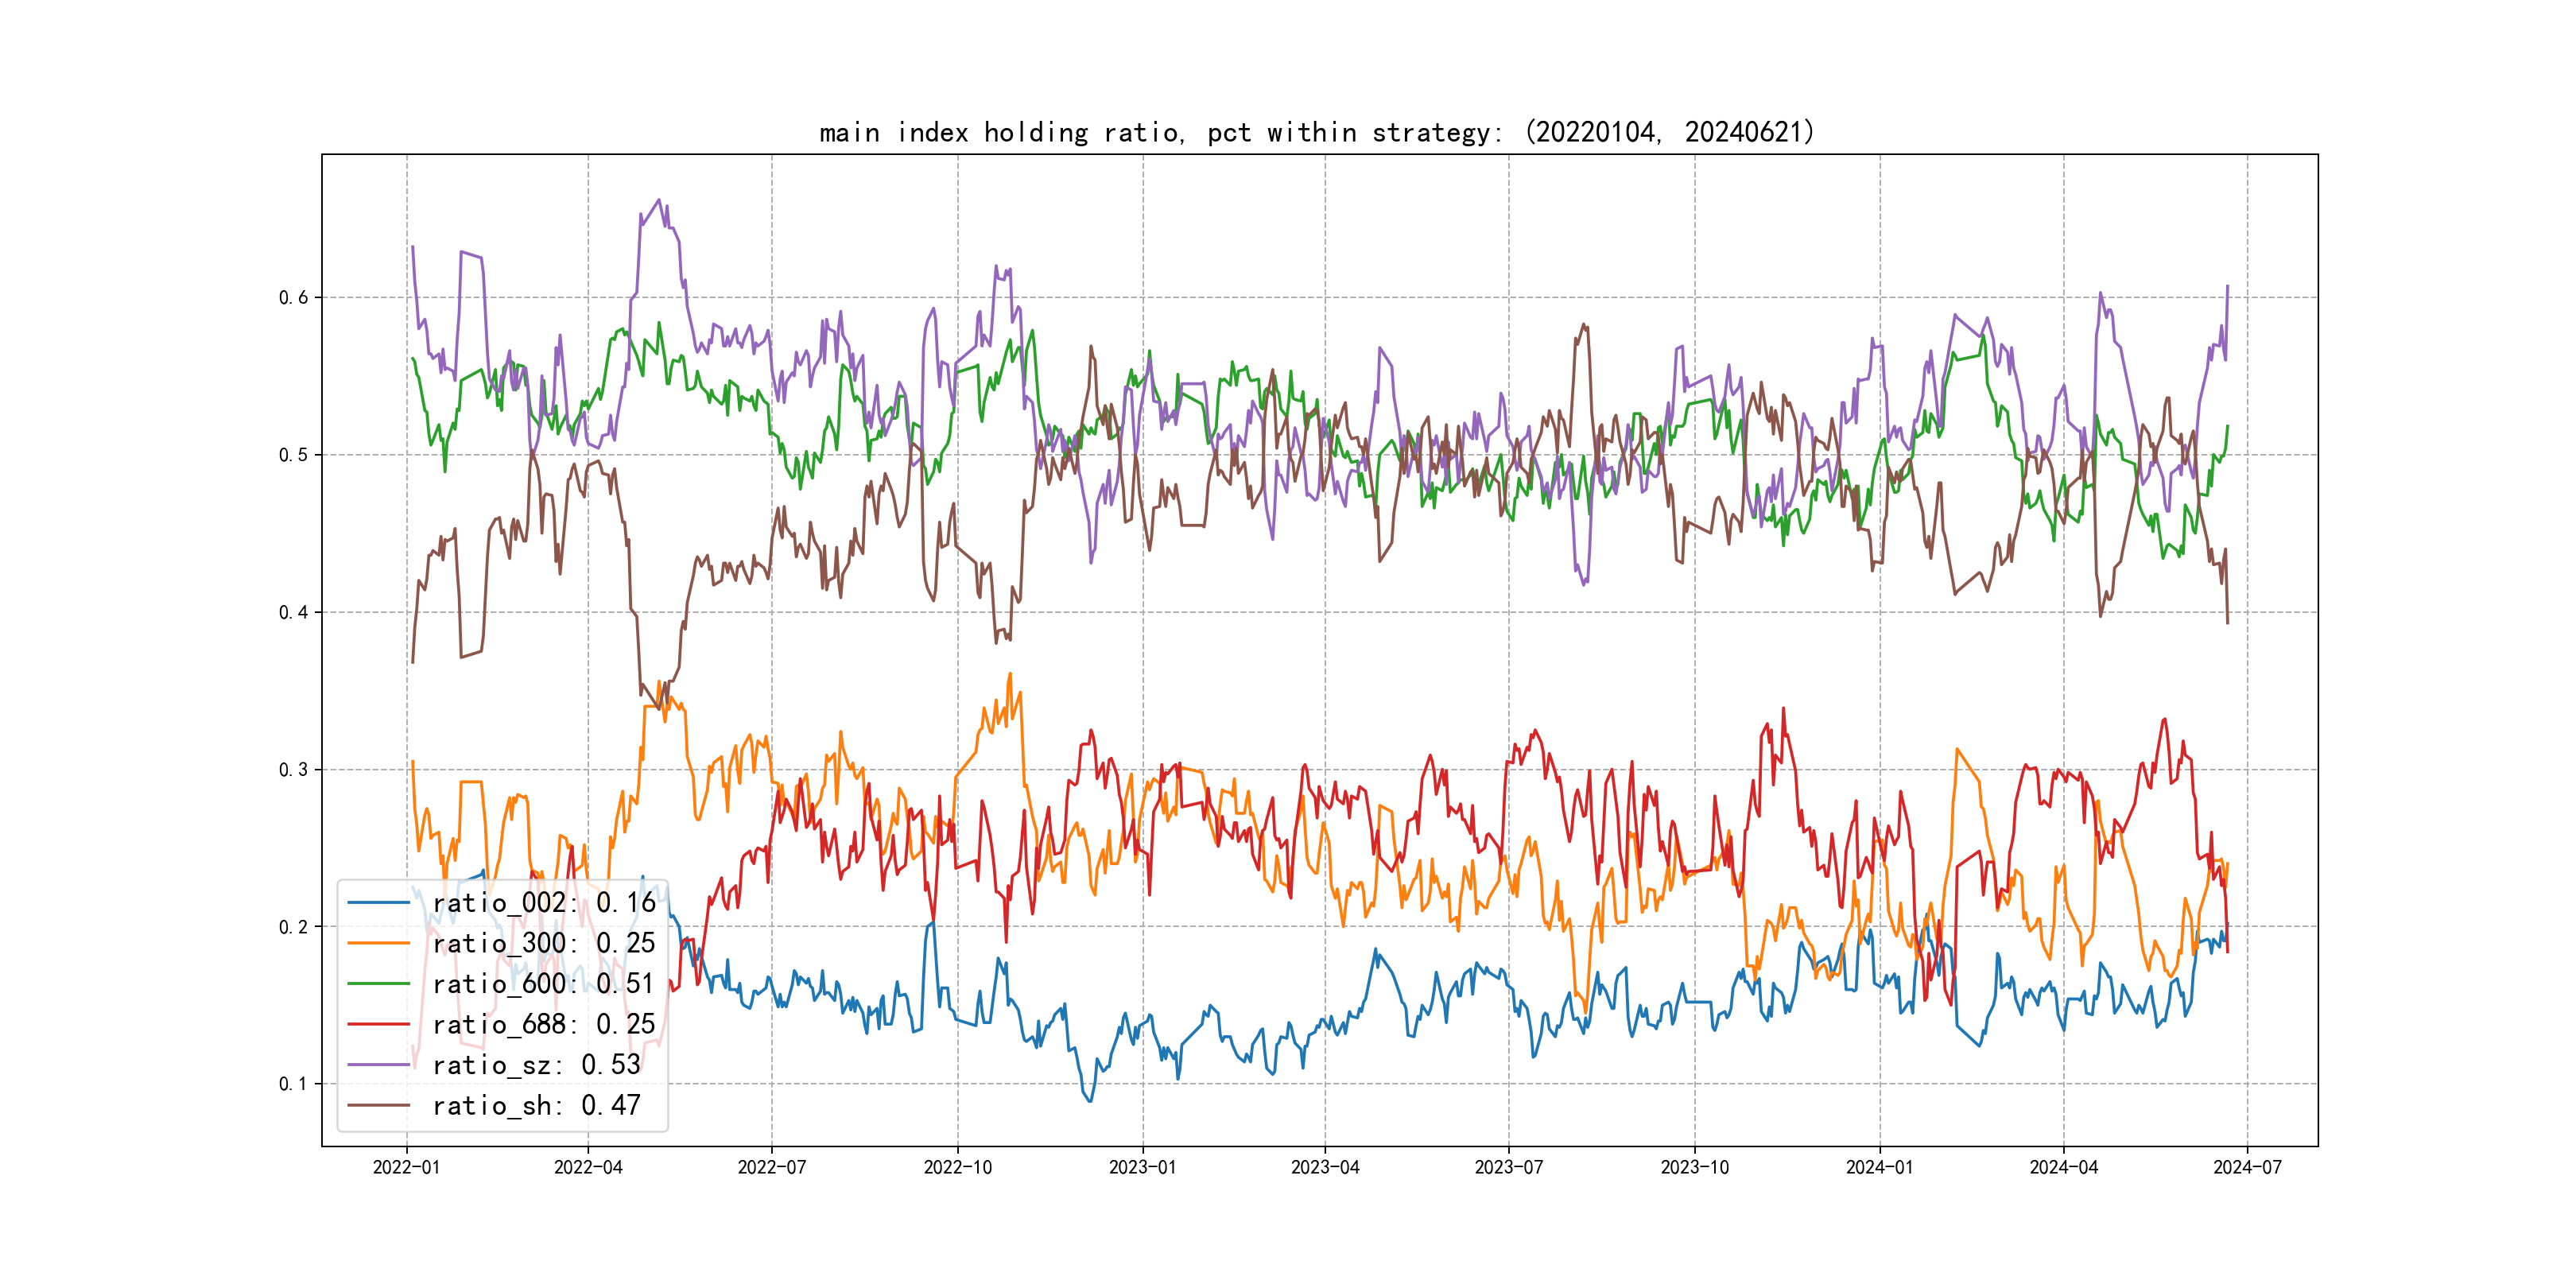Click the brown line swatch in legend

point(379,1106)
